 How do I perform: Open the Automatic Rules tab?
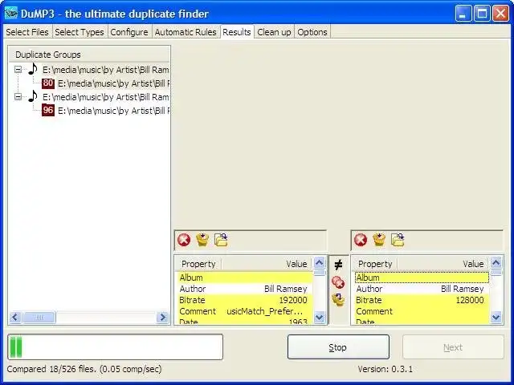pos(186,32)
